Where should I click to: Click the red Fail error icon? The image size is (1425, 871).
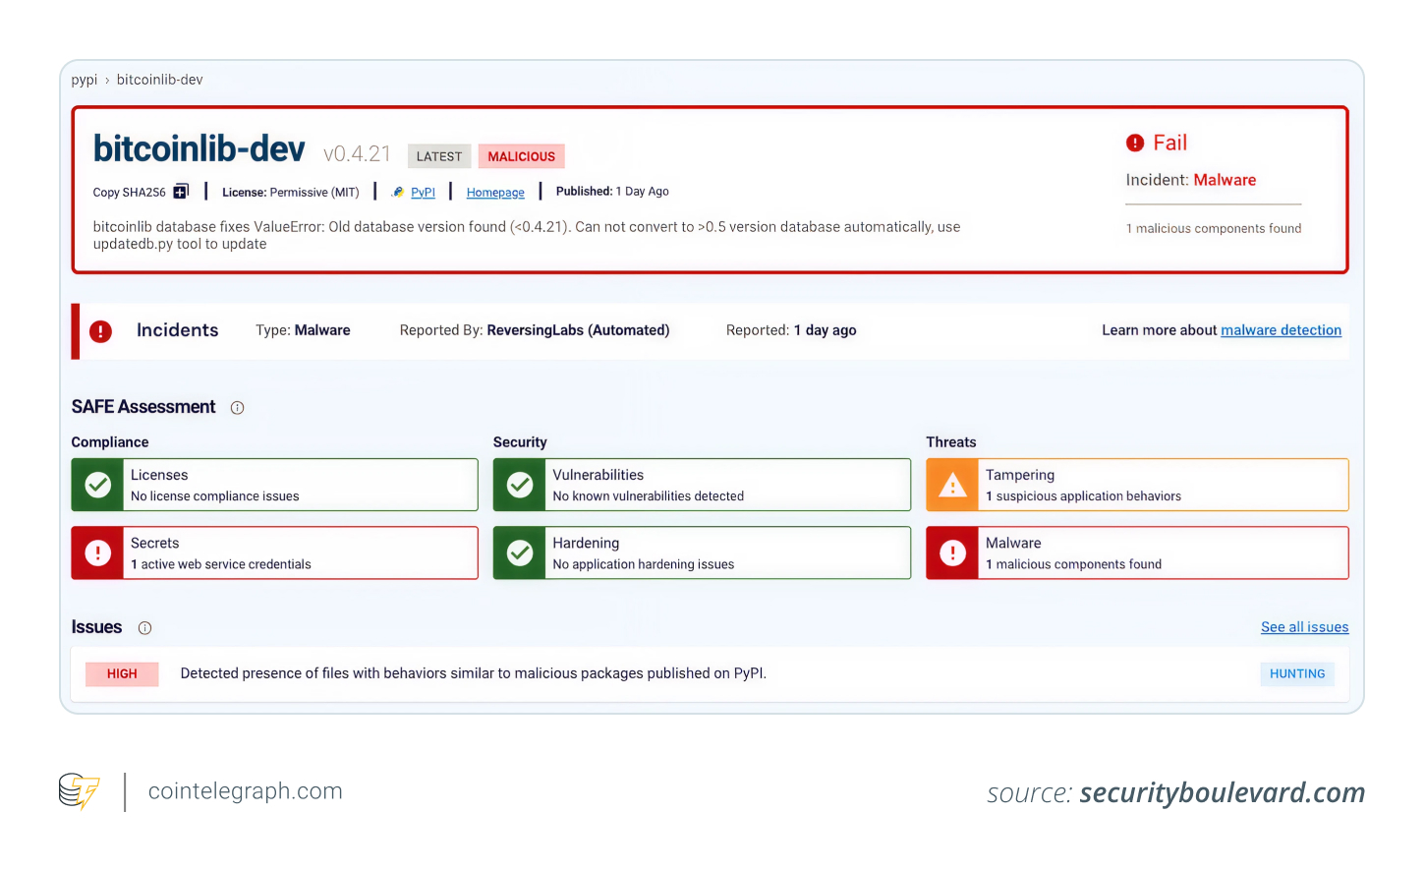pyautogui.click(x=1135, y=143)
